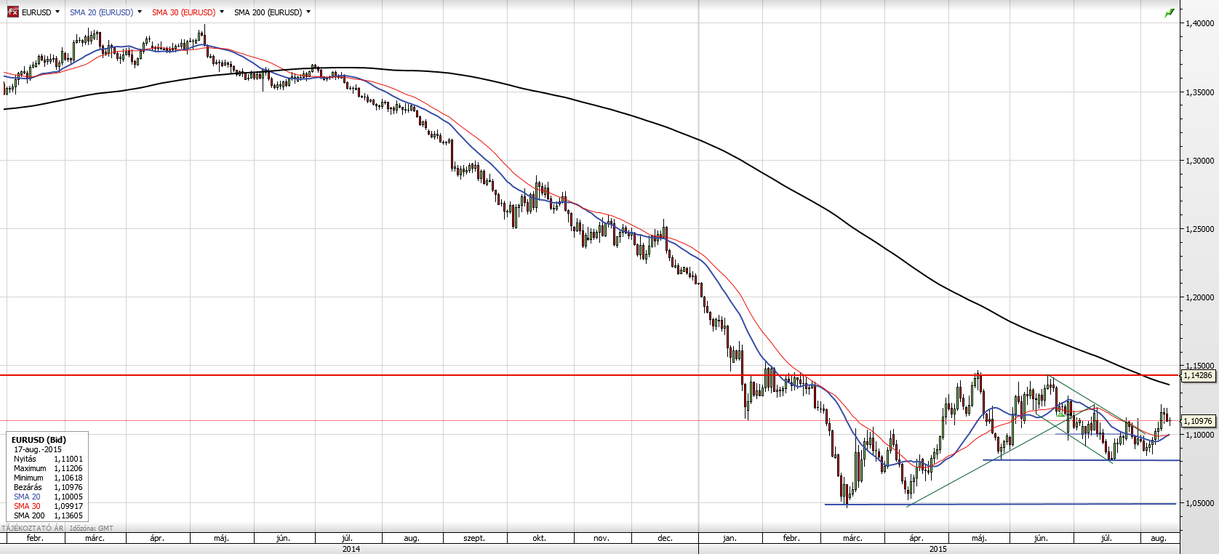Click the 1,05000 price axis label
Viewport: 1219px width, 554px height.
pyautogui.click(x=1200, y=503)
